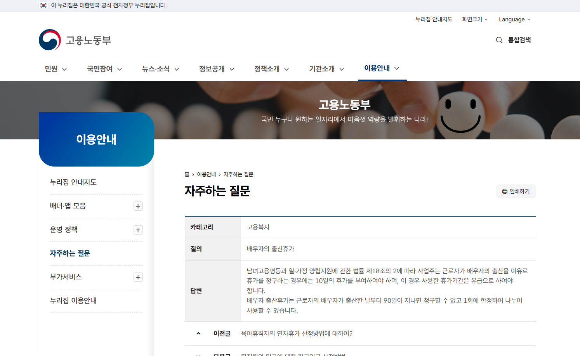Click the Korean flag icon

(43, 5)
